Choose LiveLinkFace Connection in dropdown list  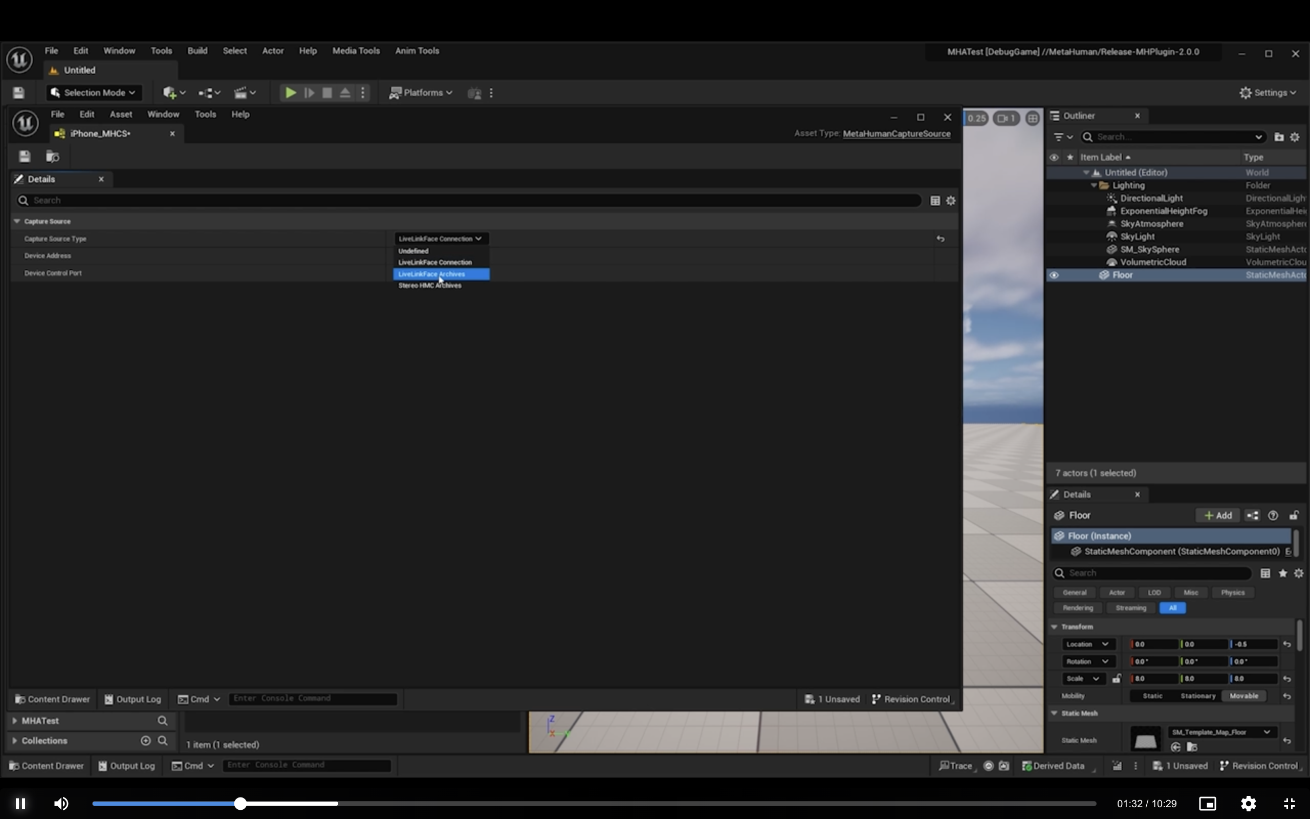pos(441,262)
